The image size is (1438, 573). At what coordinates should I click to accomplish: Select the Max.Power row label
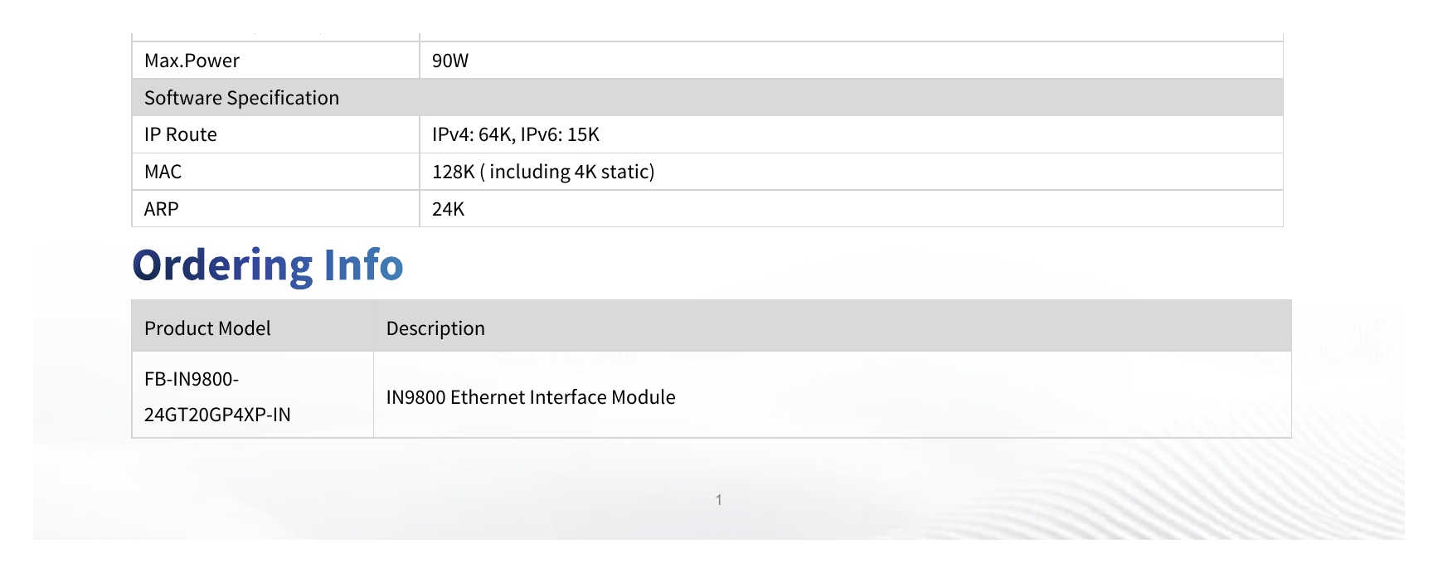pos(192,61)
